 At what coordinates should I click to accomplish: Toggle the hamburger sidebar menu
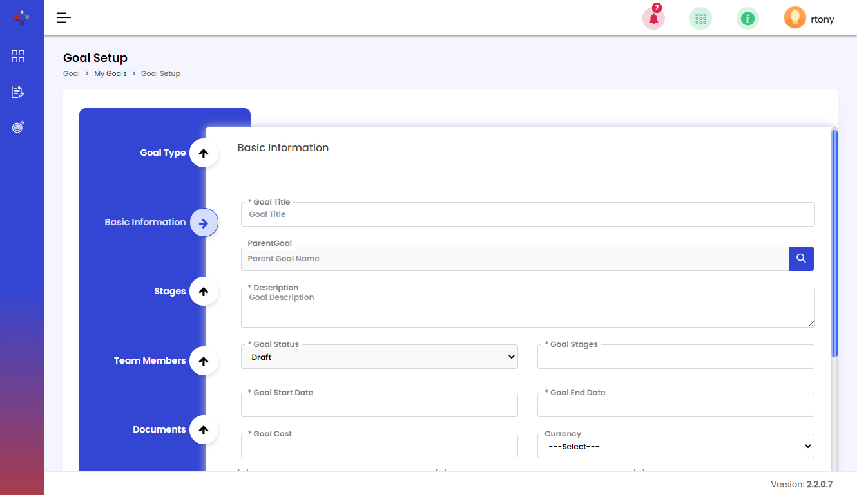click(x=63, y=17)
